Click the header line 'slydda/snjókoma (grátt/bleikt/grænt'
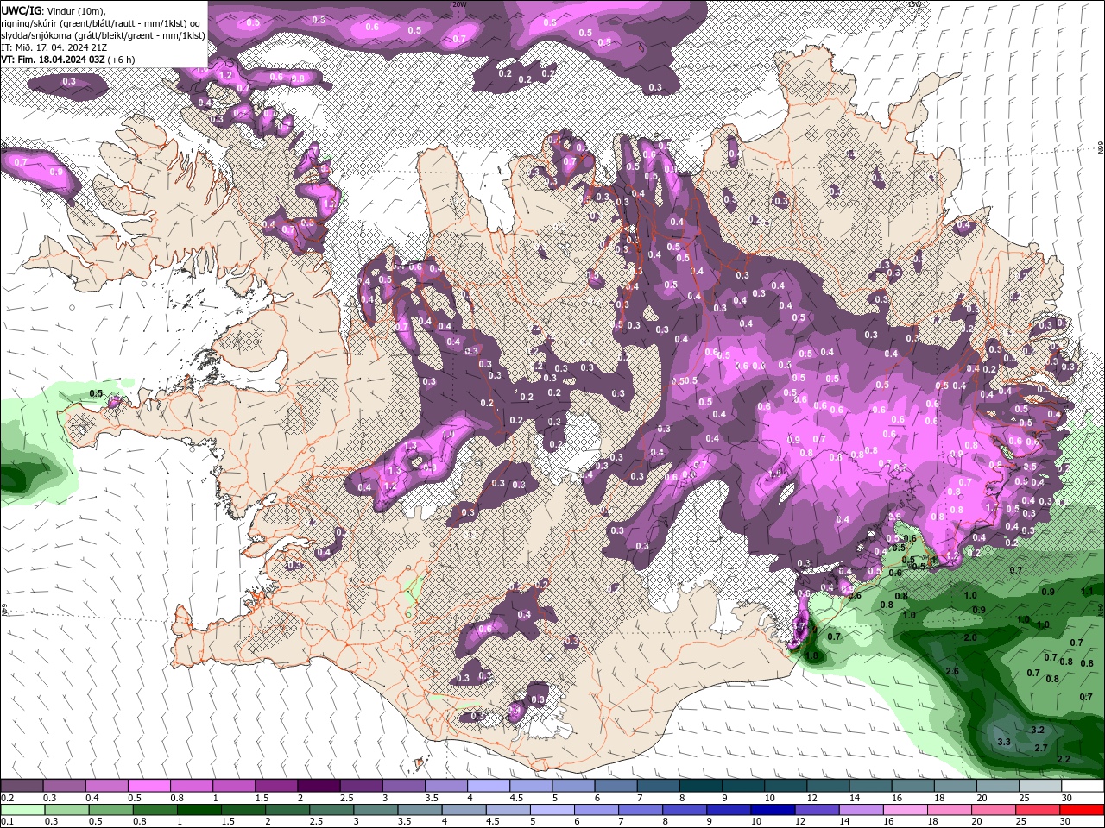Image resolution: width=1105 pixels, height=828 pixels. [x=79, y=35]
